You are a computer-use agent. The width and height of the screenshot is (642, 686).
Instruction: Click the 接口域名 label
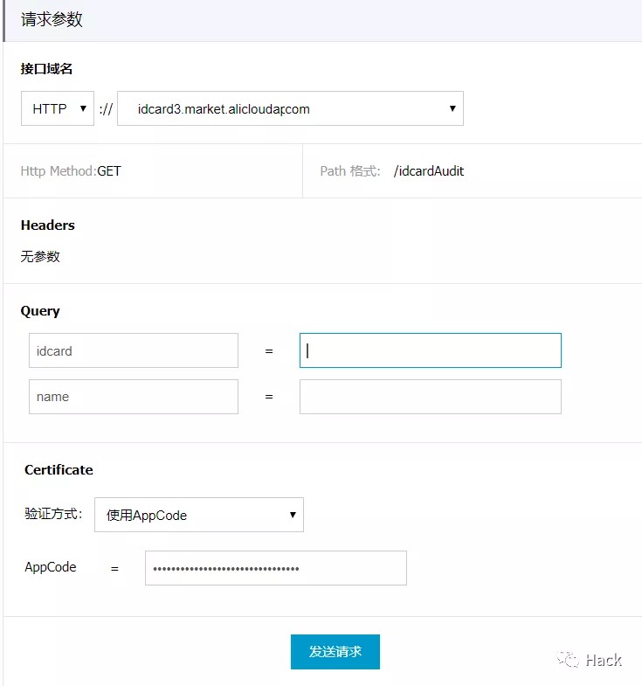(46, 69)
